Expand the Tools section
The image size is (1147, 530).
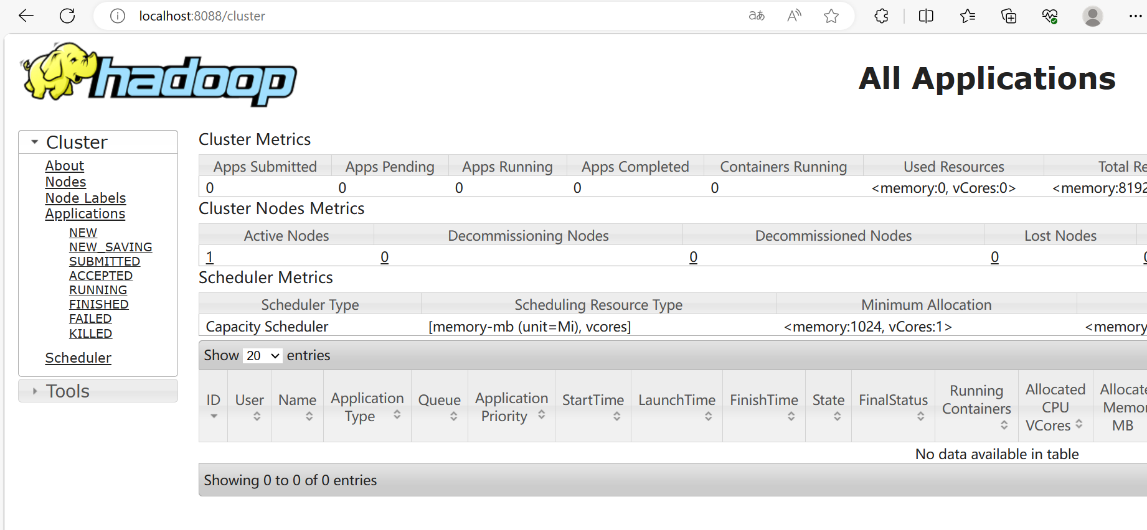pos(35,391)
